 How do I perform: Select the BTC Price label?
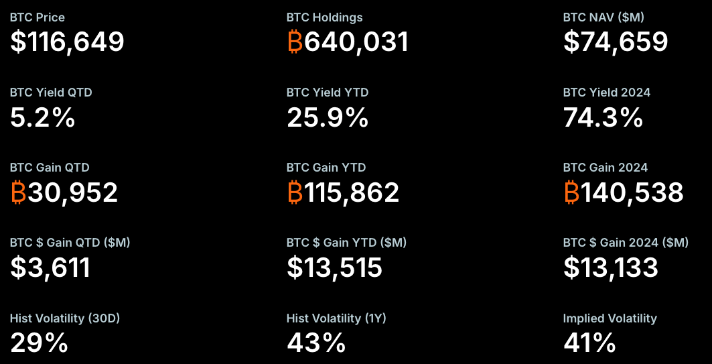coord(38,17)
